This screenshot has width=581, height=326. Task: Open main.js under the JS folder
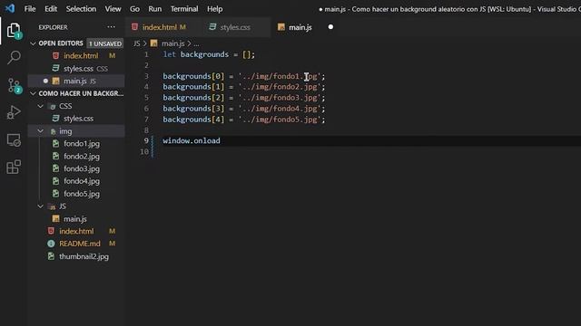point(75,219)
